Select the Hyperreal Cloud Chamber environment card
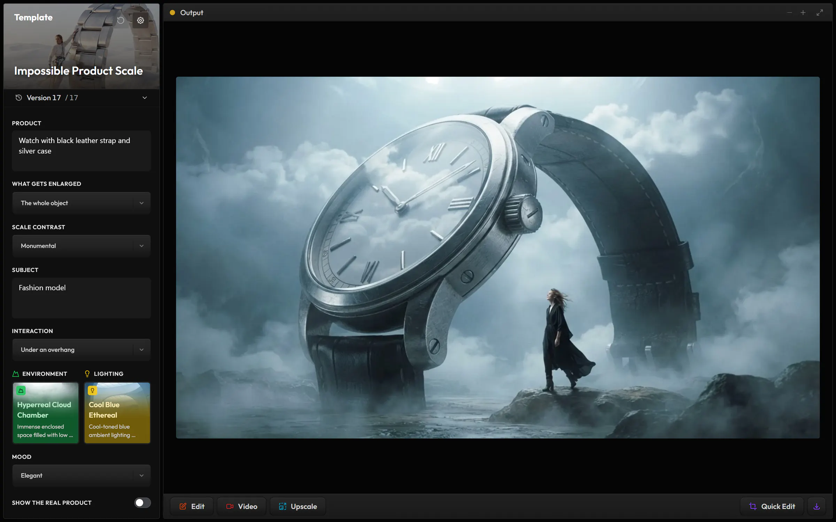The height and width of the screenshot is (522, 836). click(x=46, y=413)
